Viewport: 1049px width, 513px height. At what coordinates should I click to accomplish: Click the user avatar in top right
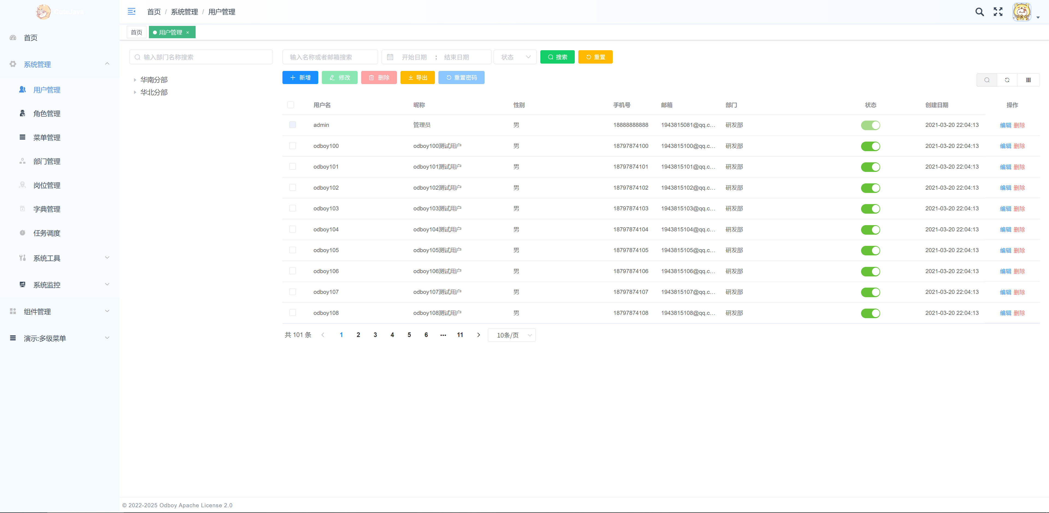1022,12
